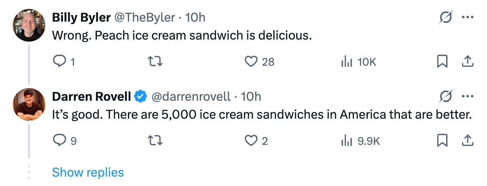Bookmark Darren Rovell's tweet
The image size is (487, 186).
point(442,141)
